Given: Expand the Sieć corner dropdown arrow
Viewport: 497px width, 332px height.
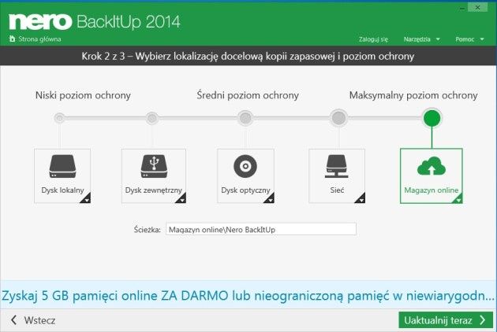Looking at the screenshot, I should pyautogui.click(x=361, y=198).
